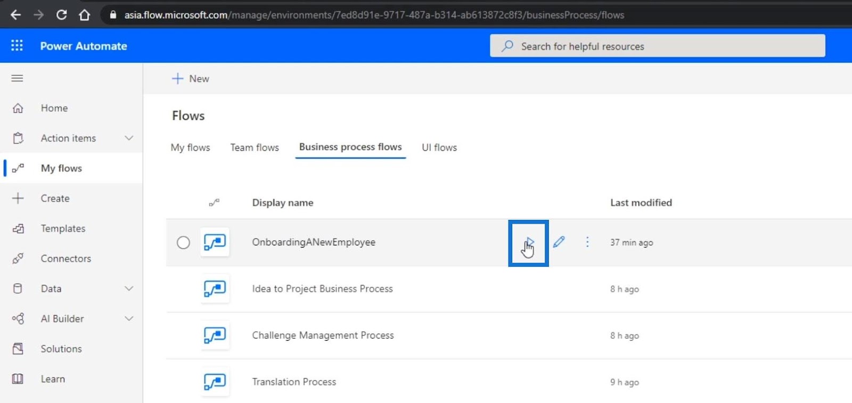
Task: Switch to the Team flows tab
Action: coord(255,147)
